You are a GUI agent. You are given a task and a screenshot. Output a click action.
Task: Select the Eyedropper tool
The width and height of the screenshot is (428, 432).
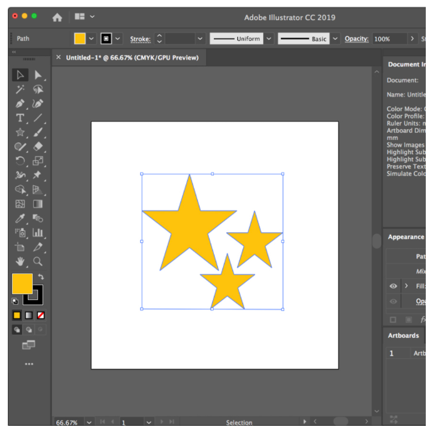20,218
